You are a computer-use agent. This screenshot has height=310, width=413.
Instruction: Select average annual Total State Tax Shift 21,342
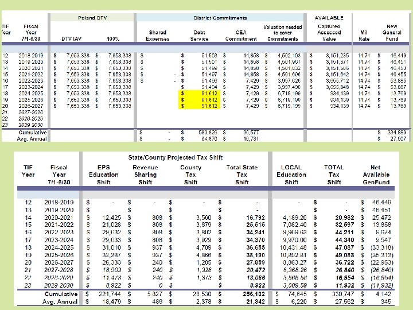point(255,301)
